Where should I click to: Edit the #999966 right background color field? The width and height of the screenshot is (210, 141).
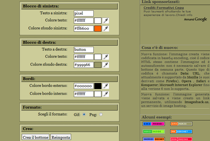click(84, 65)
